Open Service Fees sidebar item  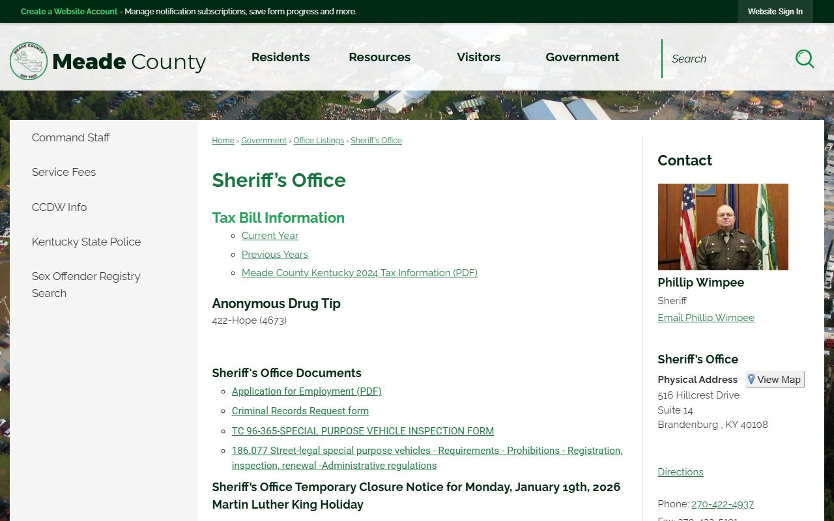tap(64, 172)
